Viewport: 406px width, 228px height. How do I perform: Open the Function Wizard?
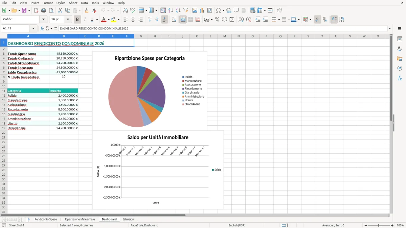click(x=42, y=28)
